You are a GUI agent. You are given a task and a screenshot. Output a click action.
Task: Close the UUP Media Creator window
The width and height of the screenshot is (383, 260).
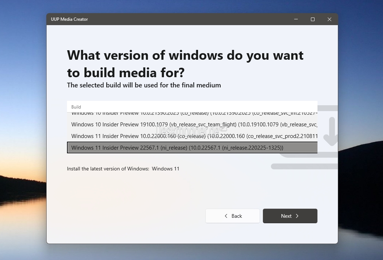tap(329, 19)
